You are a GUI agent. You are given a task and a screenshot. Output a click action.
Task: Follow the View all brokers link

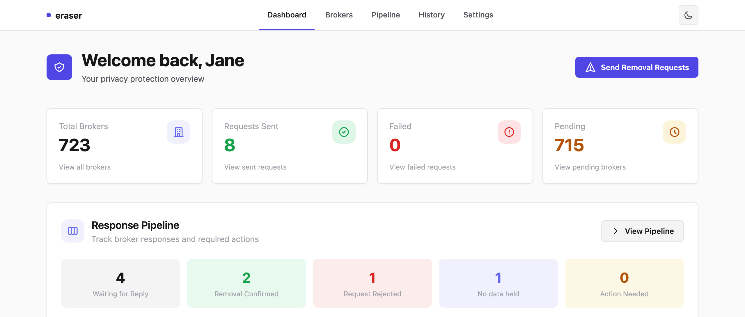coord(85,167)
